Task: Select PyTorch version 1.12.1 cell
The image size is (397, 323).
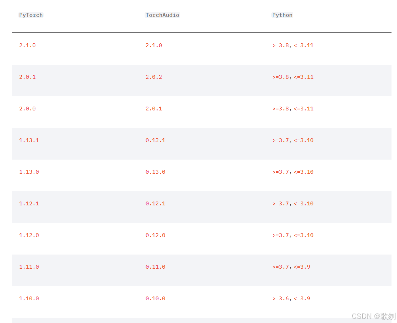Action: (x=29, y=204)
